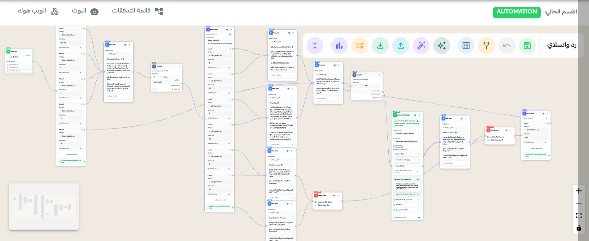
Task: Click the user_replay variable input field
Action: tap(166, 82)
